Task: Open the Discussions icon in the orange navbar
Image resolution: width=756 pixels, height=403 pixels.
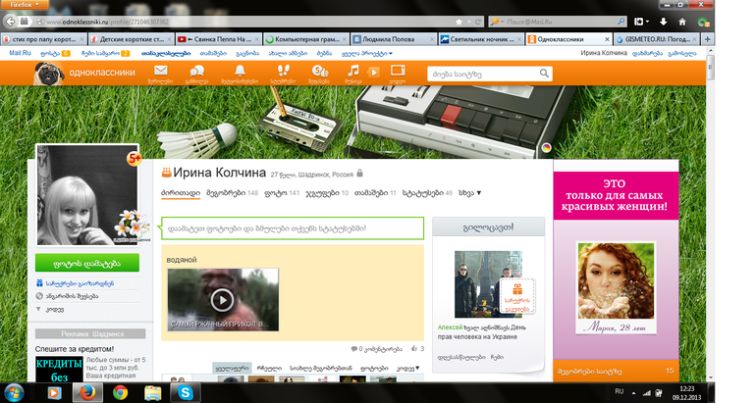Action: 196,73
